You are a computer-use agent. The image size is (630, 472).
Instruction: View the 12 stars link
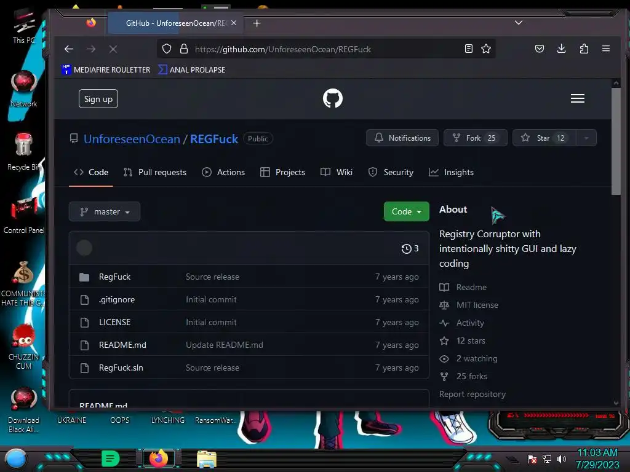[463, 340]
